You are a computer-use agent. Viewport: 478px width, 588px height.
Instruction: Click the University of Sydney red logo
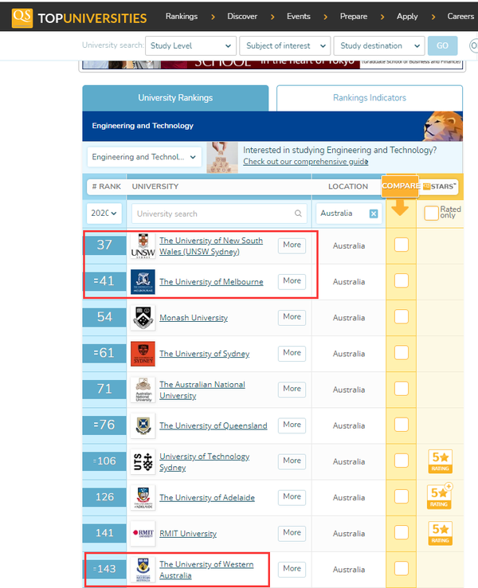pos(143,354)
